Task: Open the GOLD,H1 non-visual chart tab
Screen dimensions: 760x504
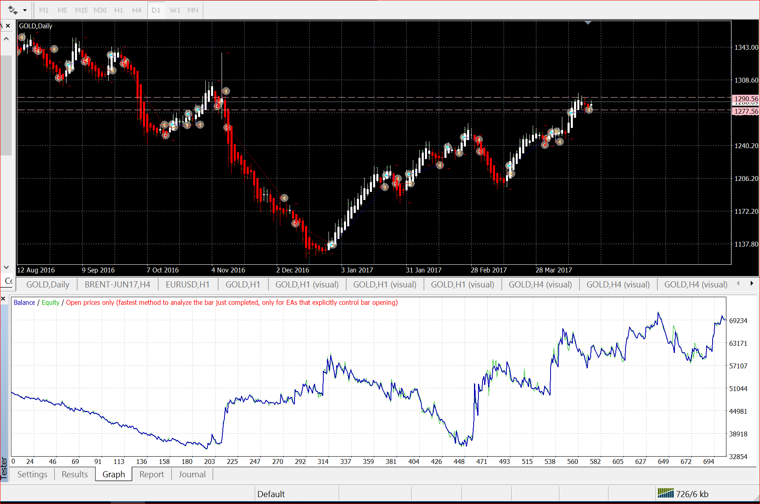Action: [x=243, y=285]
